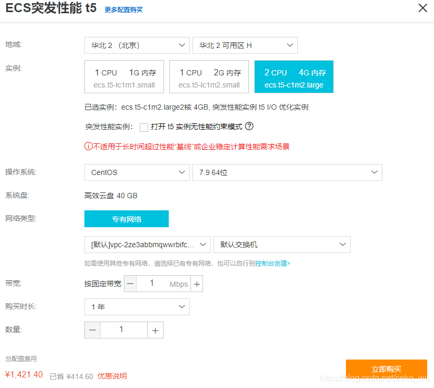
Task: Select the 2 CPU 4G 内存 instance
Action: point(294,77)
